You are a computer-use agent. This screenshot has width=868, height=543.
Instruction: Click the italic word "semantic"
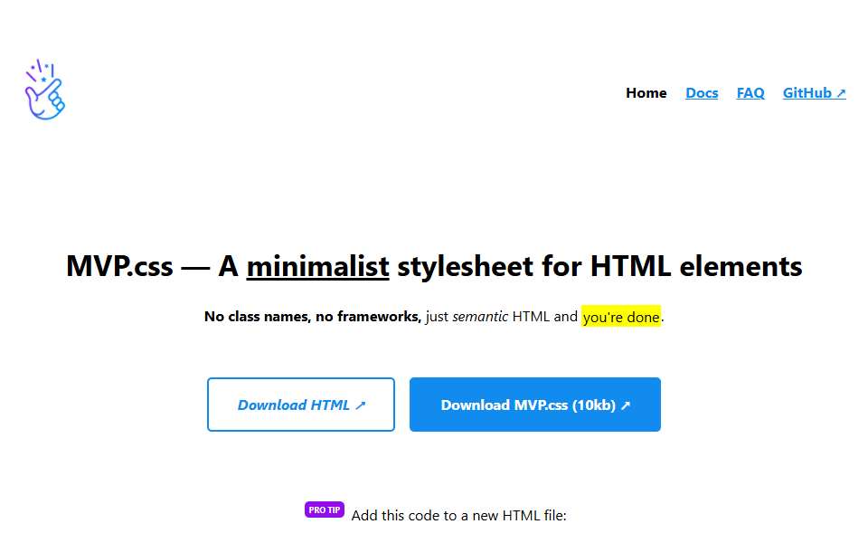480,317
